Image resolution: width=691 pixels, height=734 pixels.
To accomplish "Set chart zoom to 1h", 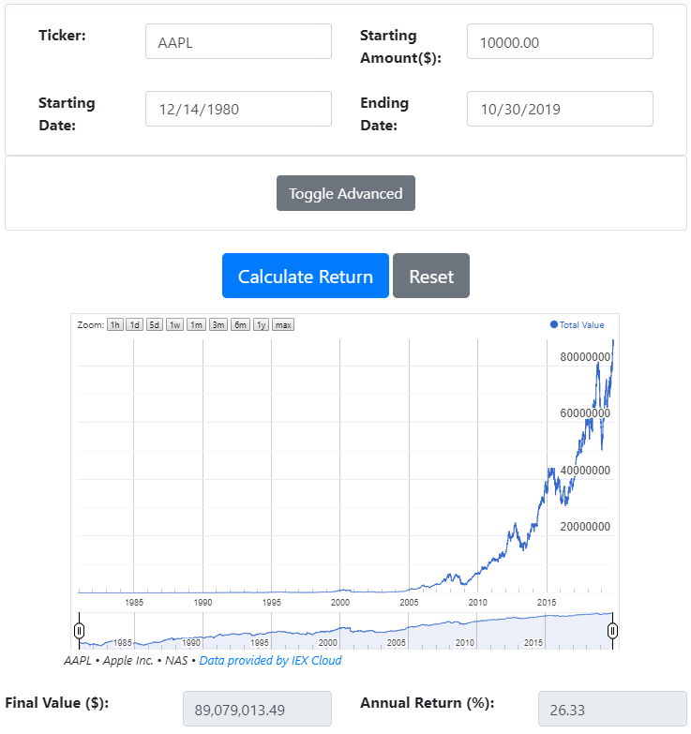I will pos(115,325).
